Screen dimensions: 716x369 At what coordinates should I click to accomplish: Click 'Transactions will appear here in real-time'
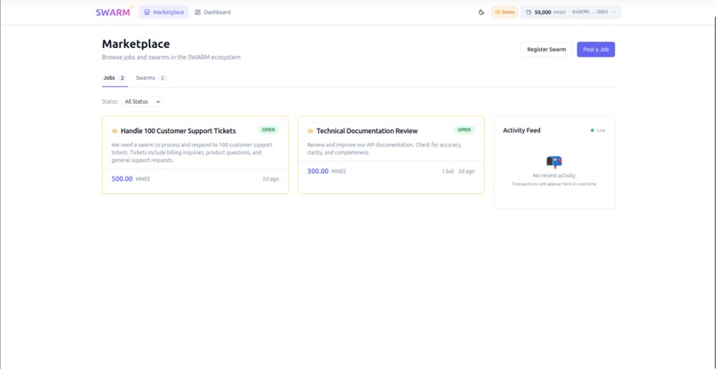pos(554,184)
